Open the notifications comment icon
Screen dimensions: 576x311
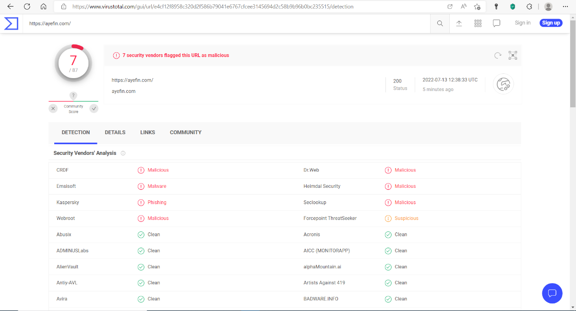(497, 23)
